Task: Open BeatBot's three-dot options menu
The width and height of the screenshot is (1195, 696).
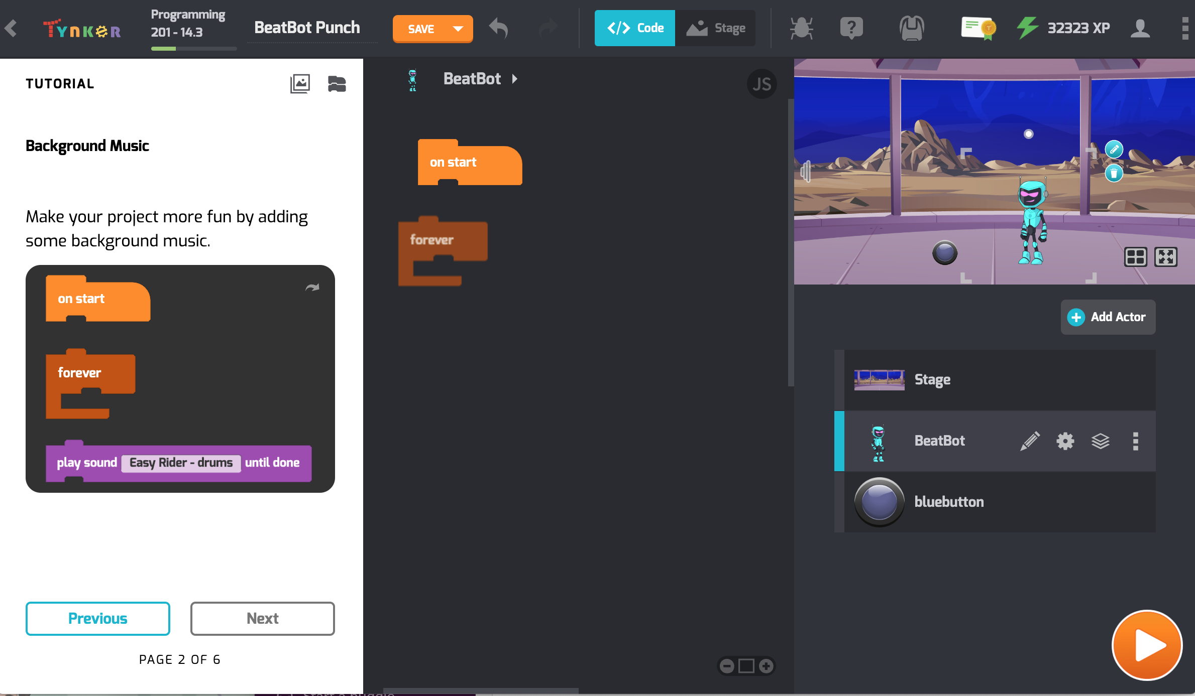Action: [x=1135, y=441]
